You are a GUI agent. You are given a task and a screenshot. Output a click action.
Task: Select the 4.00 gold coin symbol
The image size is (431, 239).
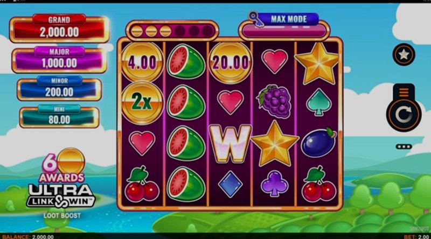tap(142, 62)
